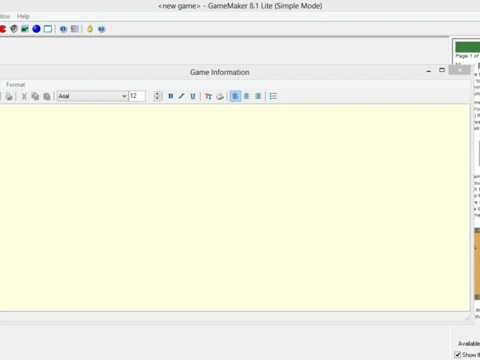Create an object with blue ball icon
This screenshot has height=360, width=480.
tap(37, 29)
